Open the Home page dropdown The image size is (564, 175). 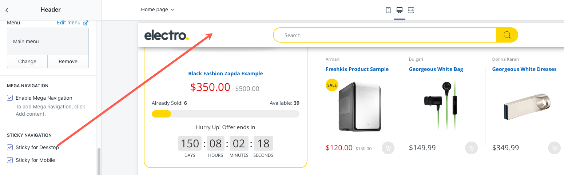(x=158, y=9)
